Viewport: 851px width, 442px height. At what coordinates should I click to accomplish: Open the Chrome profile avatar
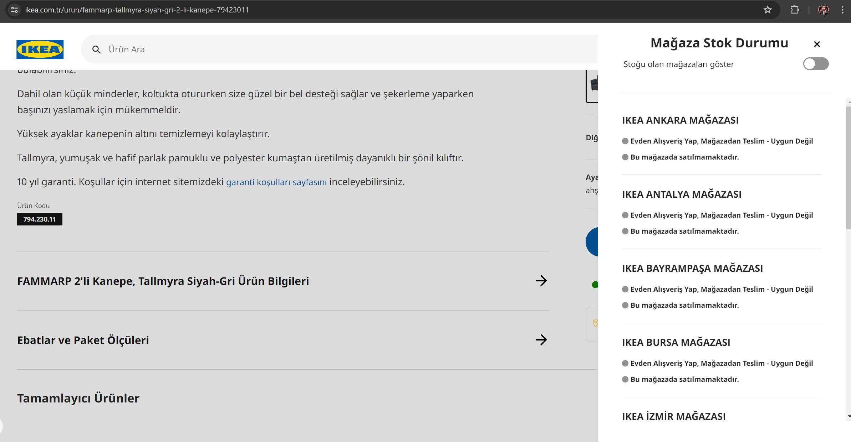coord(823,10)
